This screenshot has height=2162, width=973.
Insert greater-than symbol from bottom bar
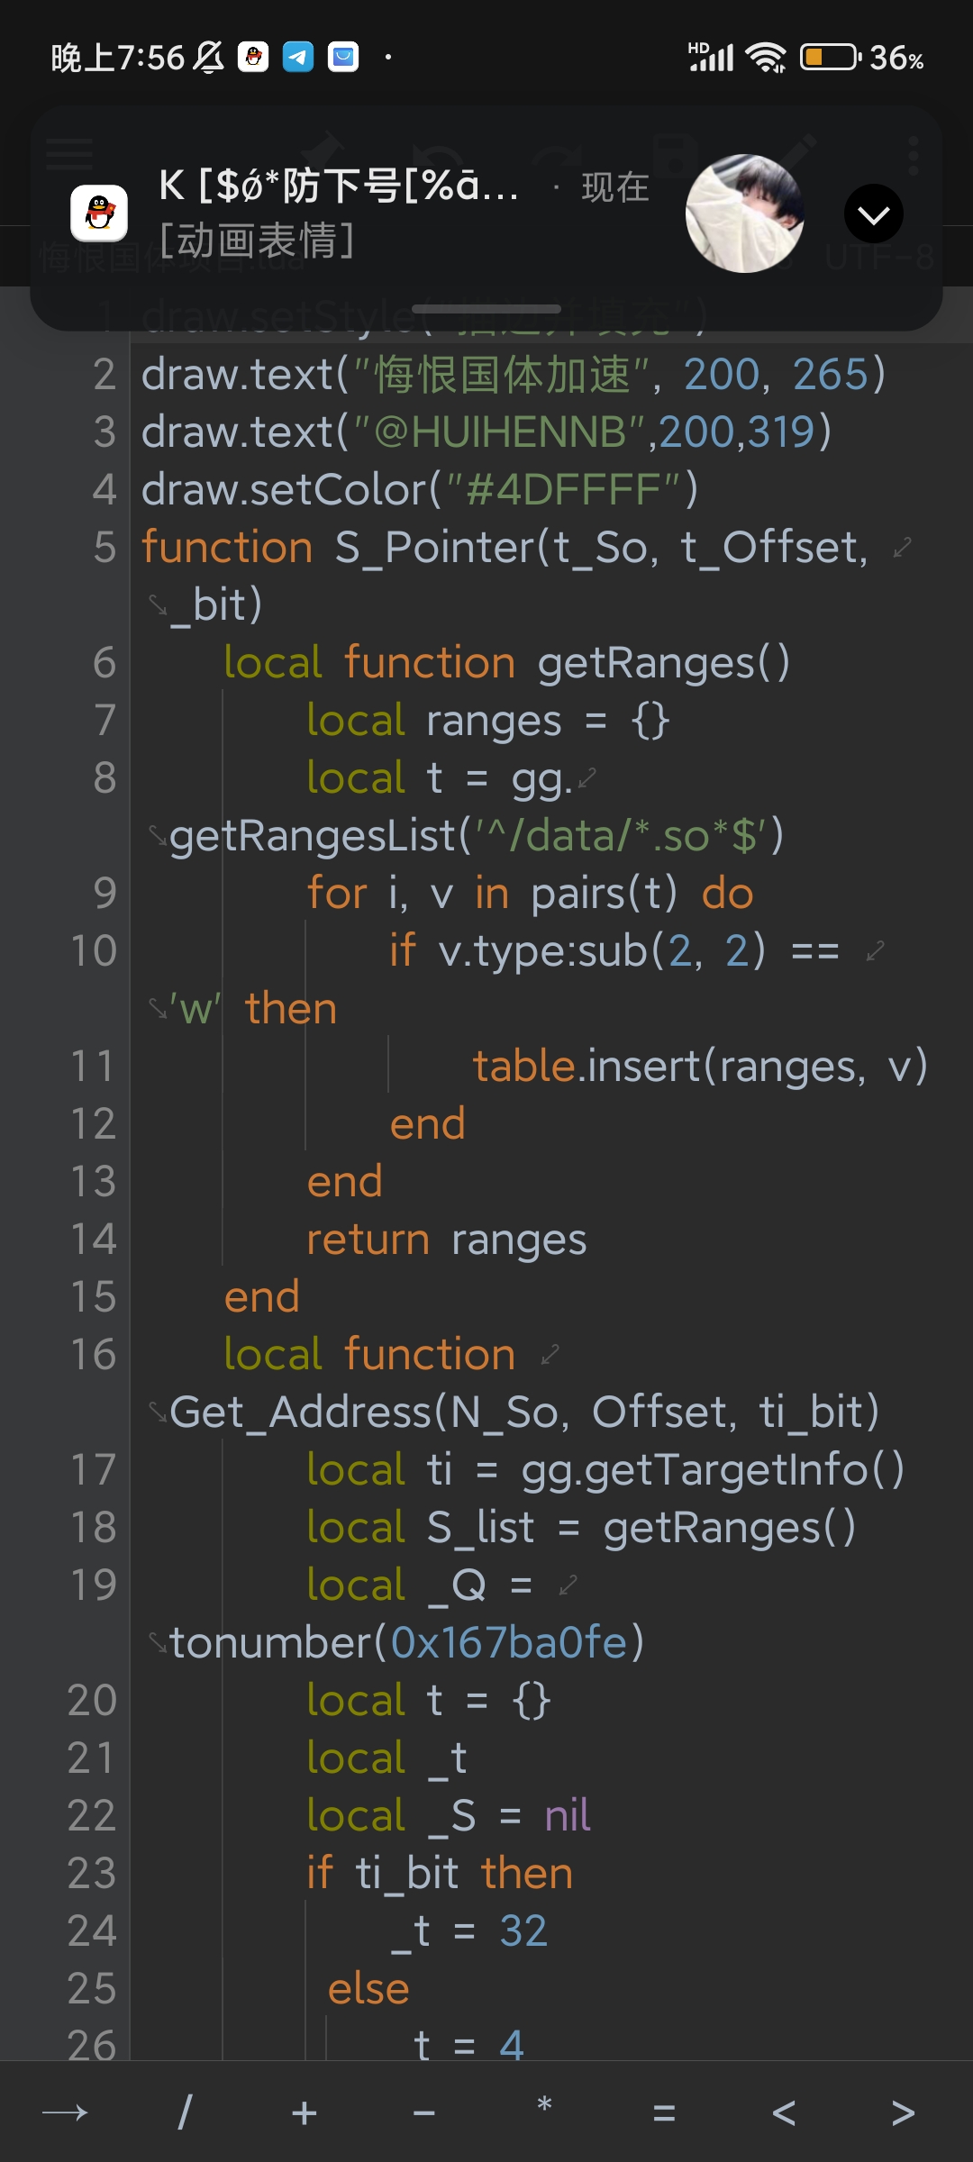coord(904,2112)
